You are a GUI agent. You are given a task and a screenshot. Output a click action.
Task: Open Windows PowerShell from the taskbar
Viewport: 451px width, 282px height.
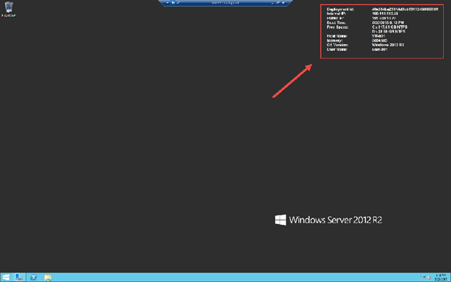(33, 278)
